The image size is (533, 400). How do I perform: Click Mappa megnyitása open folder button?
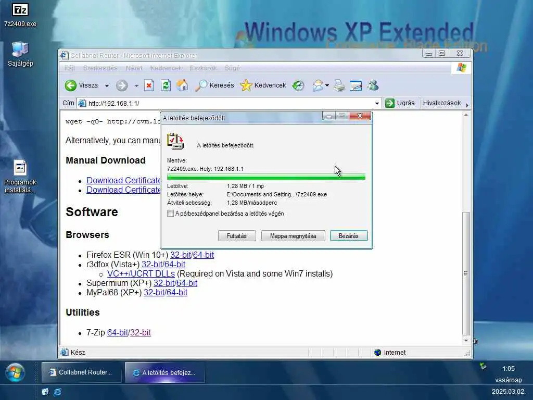293,236
